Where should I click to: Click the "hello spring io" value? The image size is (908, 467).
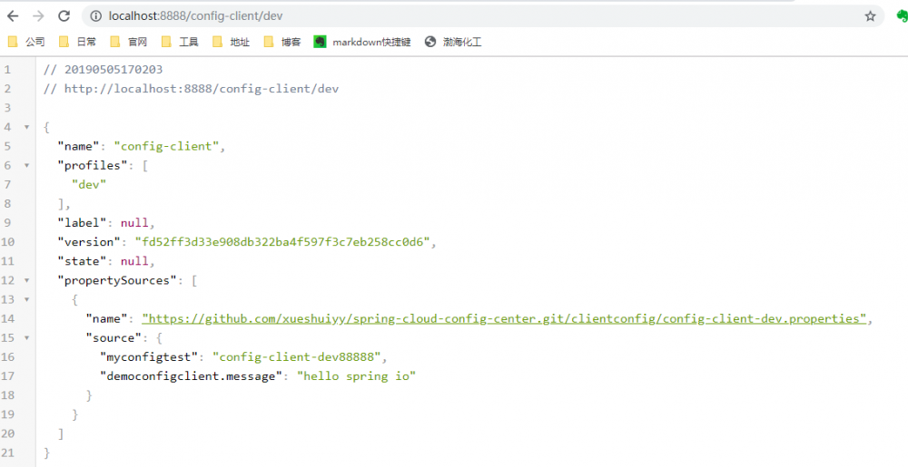[x=356, y=376]
